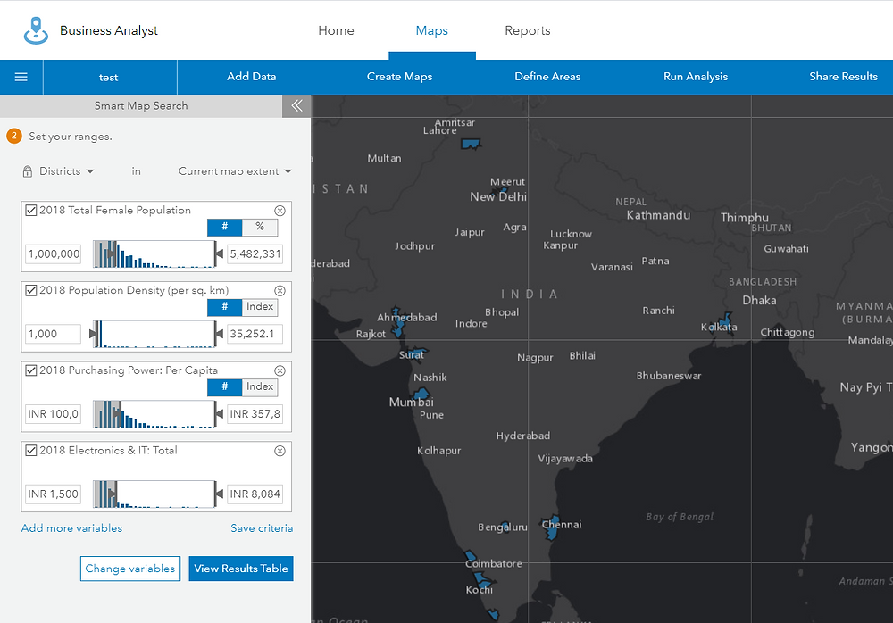Open the Reports tab
The height and width of the screenshot is (623, 893).
[528, 30]
